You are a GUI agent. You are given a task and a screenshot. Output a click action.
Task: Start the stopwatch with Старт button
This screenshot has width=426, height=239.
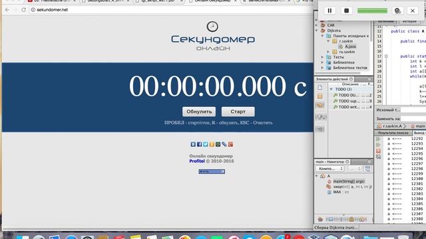click(238, 112)
